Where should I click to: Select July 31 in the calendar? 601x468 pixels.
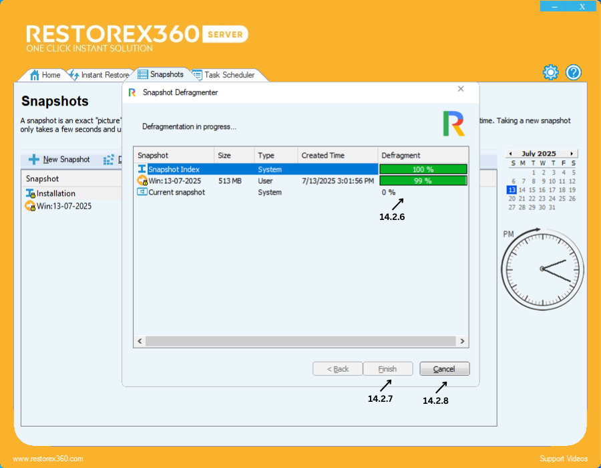pos(552,207)
